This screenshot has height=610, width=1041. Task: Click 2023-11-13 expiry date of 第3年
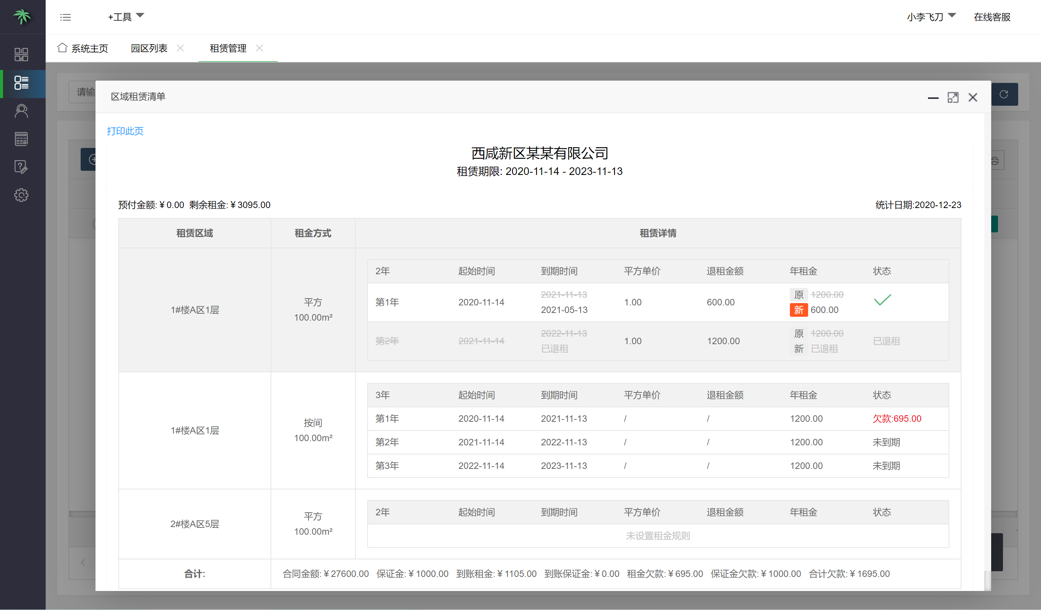tap(563, 465)
